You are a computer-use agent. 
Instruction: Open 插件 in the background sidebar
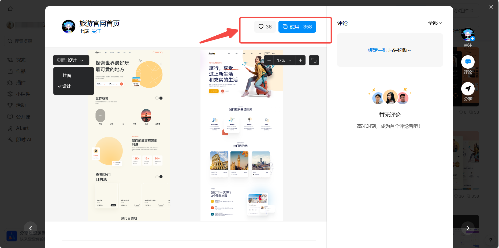pyautogui.click(x=17, y=83)
